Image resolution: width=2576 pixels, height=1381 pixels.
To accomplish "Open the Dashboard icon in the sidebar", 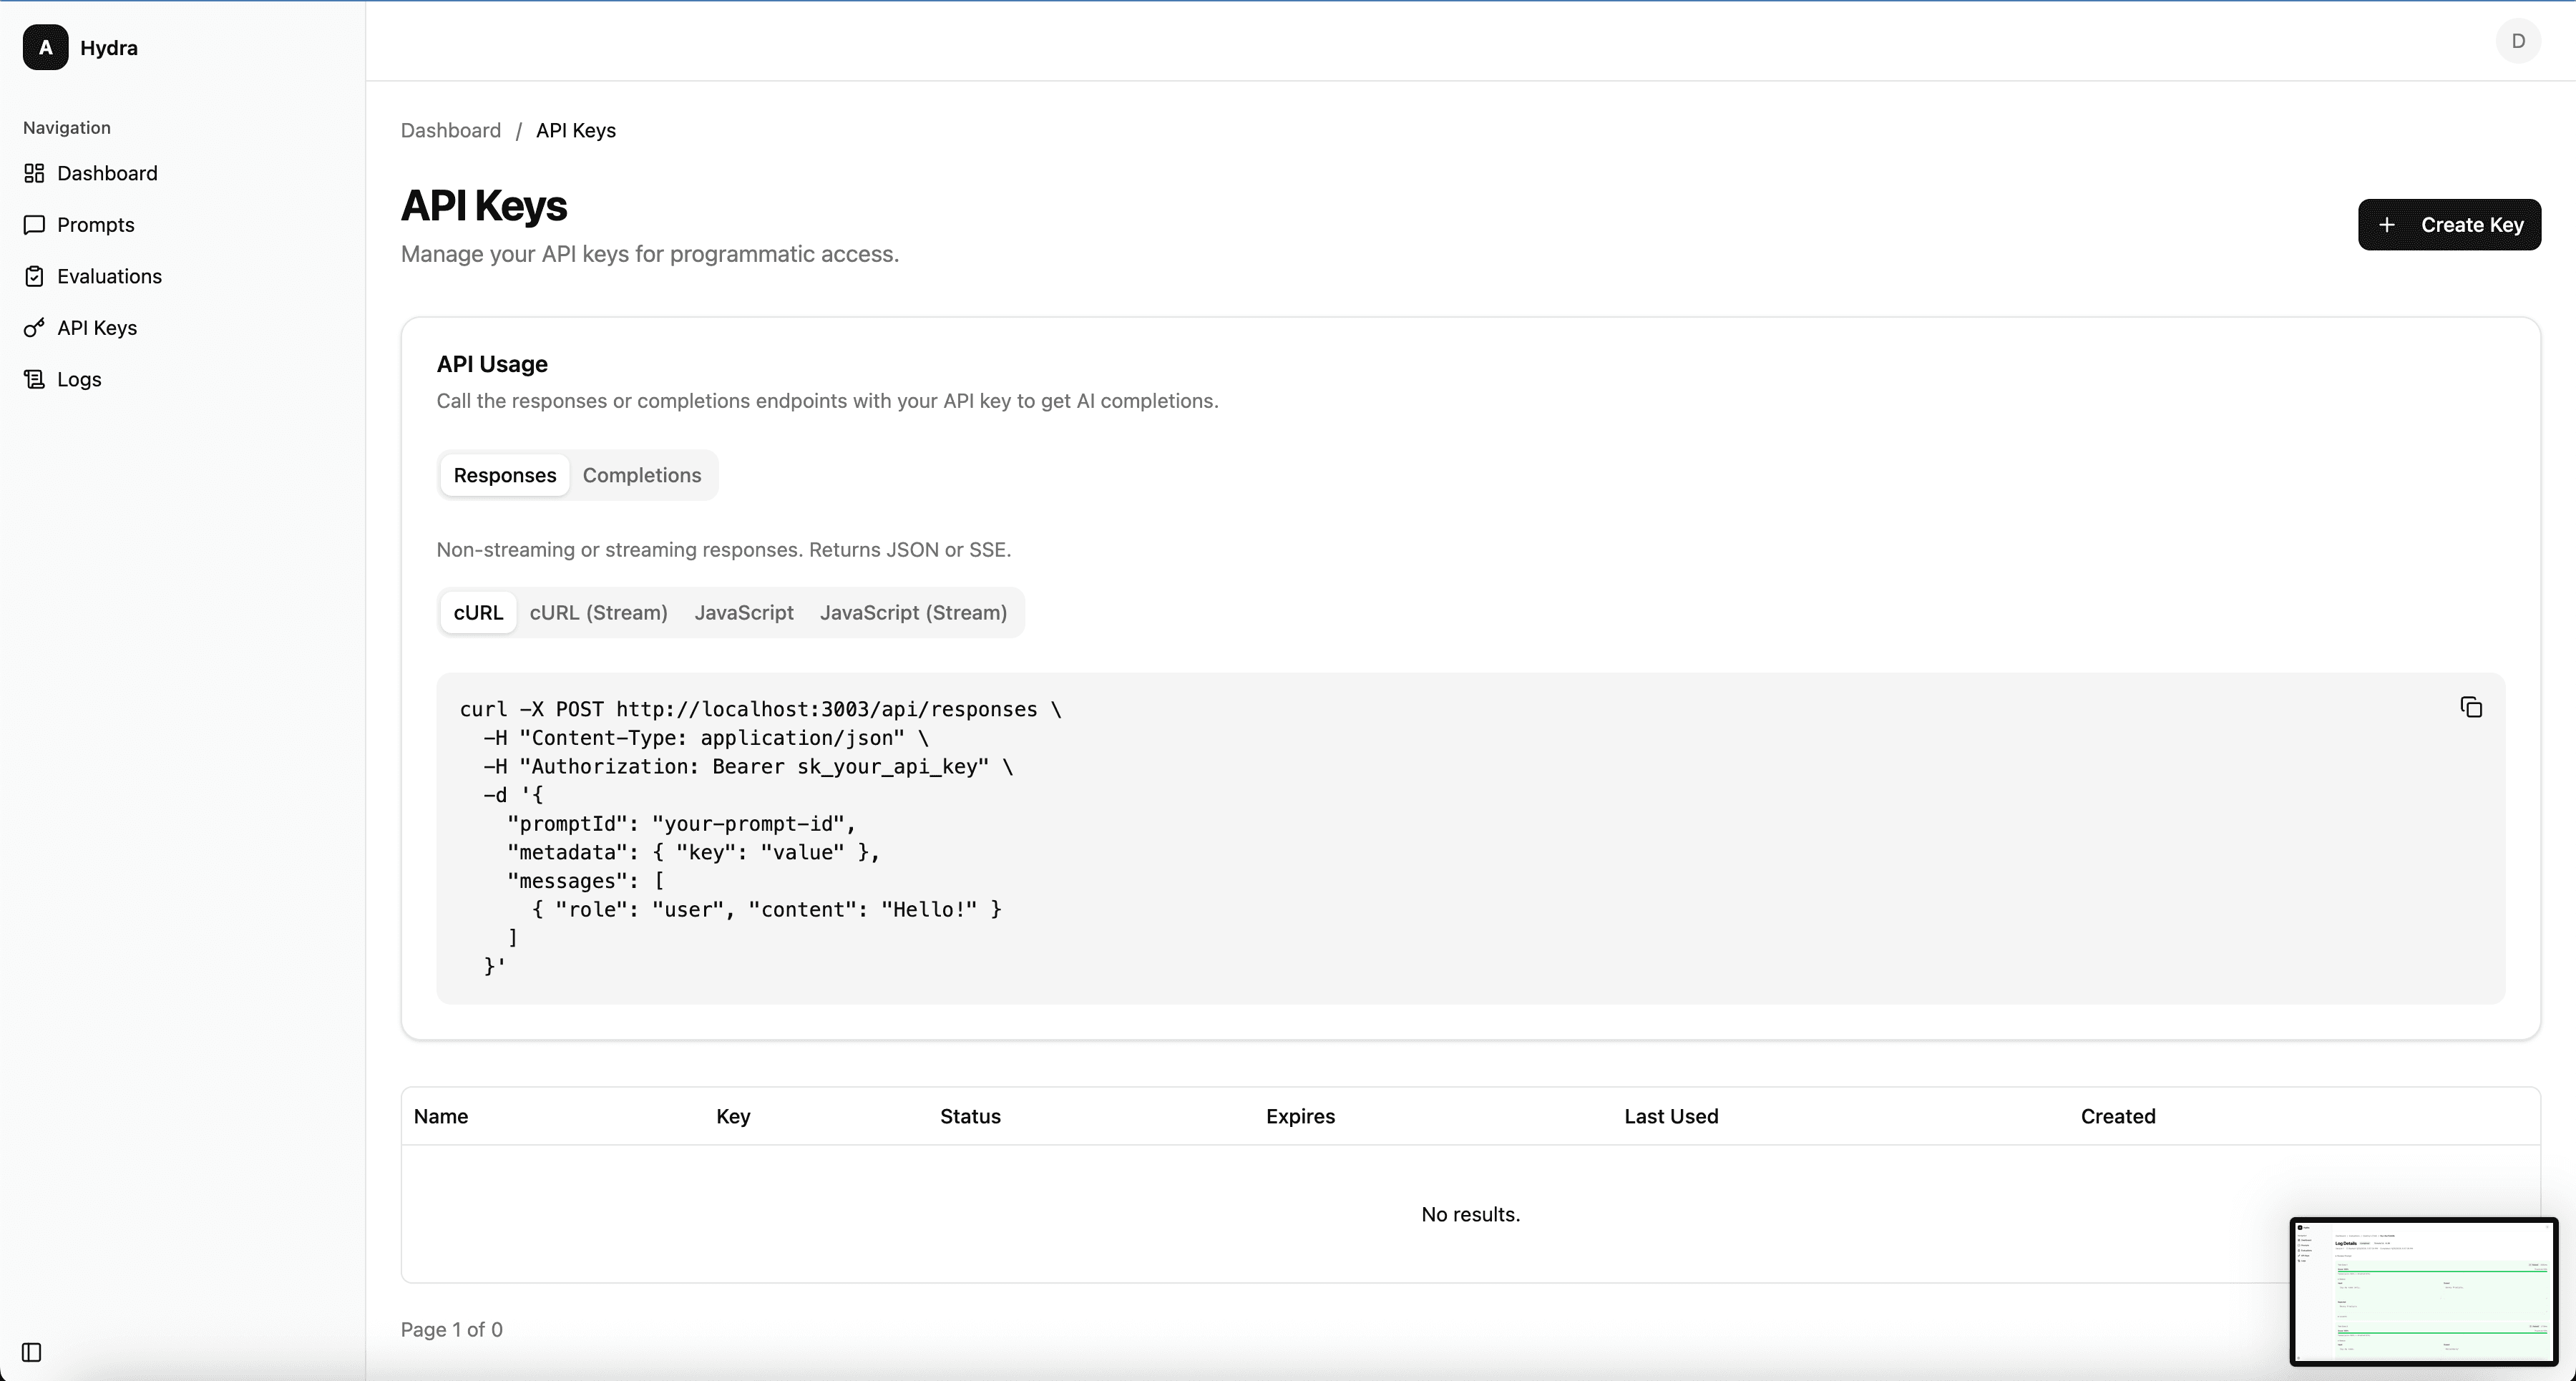I will point(34,173).
